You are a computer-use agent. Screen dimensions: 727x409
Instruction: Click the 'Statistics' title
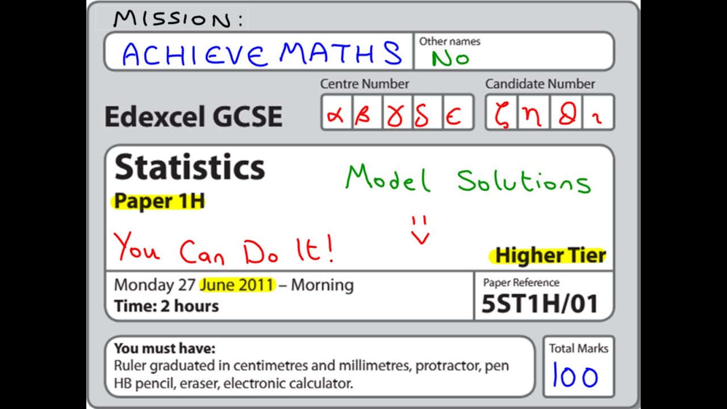tap(190, 168)
